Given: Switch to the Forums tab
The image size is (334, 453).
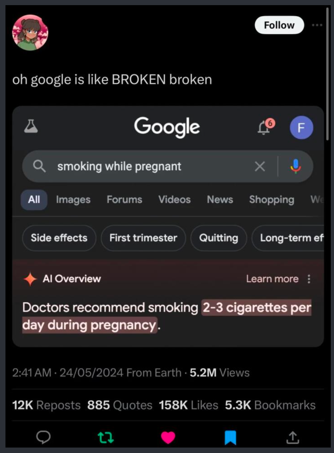Looking at the screenshot, I should click(124, 200).
